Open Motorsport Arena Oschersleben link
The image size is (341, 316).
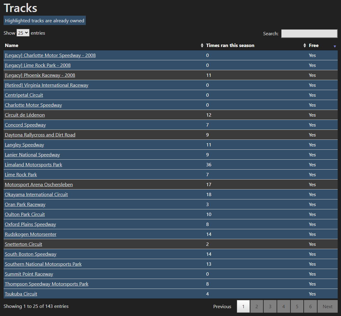tap(39, 185)
